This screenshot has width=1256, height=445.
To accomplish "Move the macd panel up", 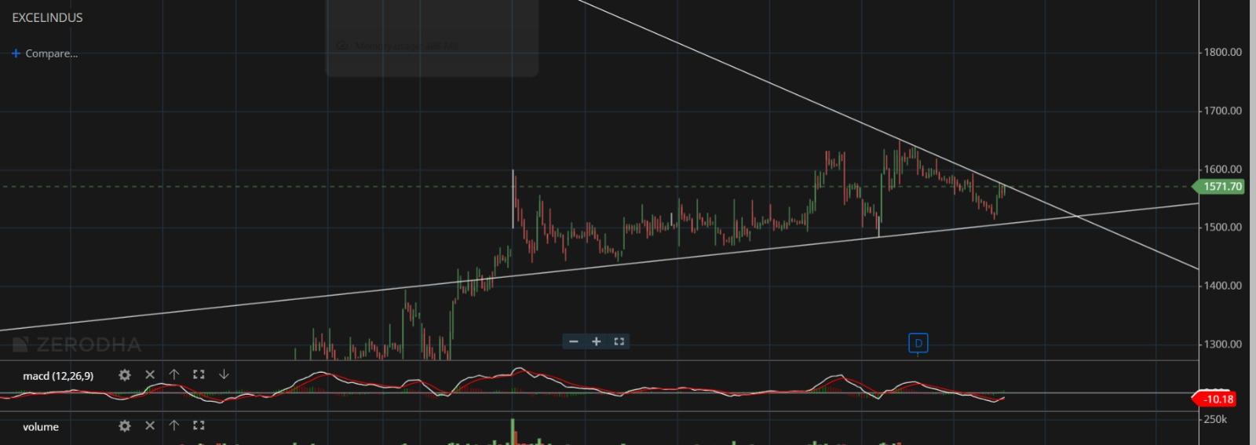I will (x=174, y=375).
